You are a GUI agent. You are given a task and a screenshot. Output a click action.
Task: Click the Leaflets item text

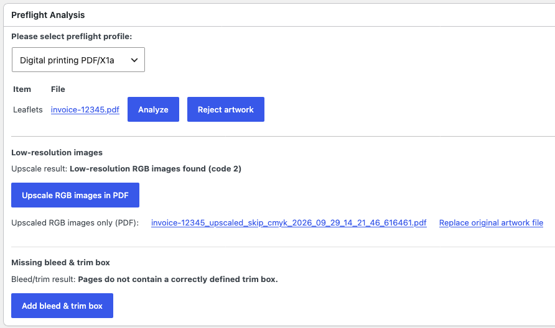pos(27,109)
